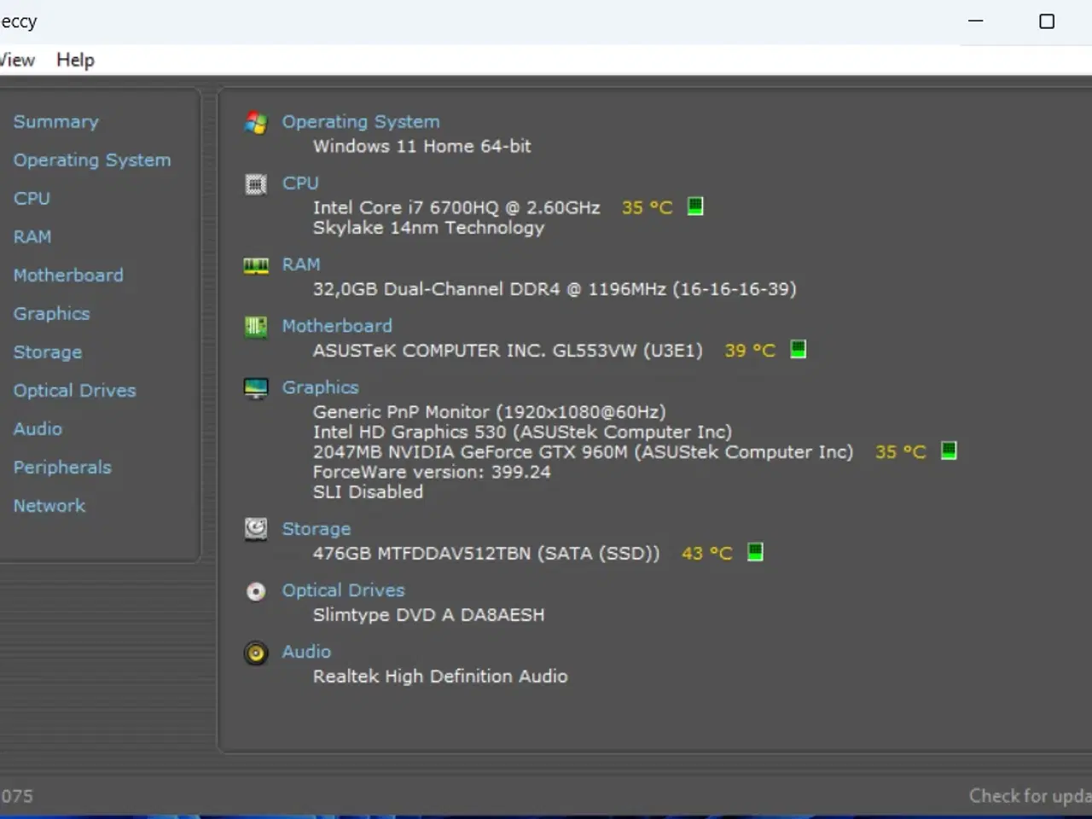Open Optical Drives in the sidebar
1092x819 pixels.
coord(74,391)
